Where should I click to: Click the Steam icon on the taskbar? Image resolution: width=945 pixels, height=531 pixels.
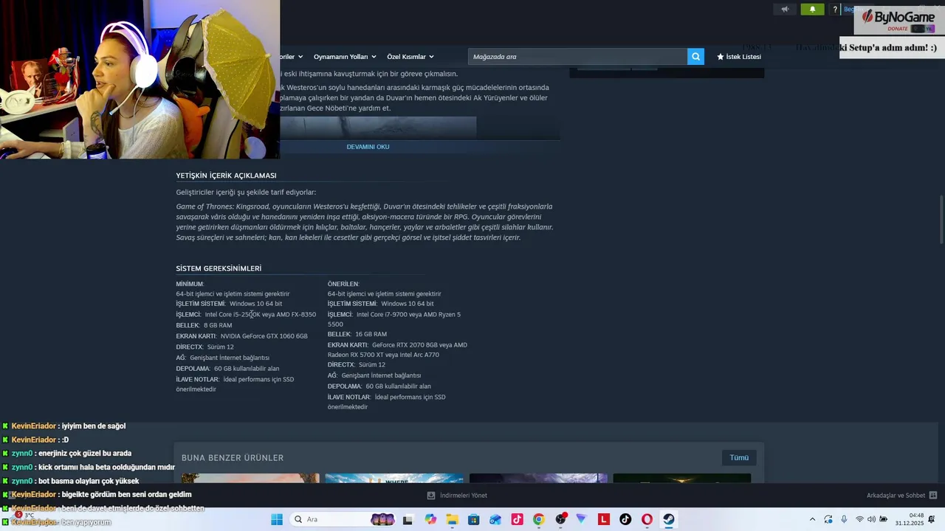click(669, 519)
